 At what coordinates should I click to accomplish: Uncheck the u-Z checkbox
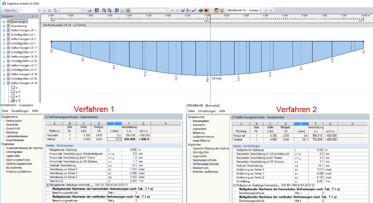click(13, 101)
